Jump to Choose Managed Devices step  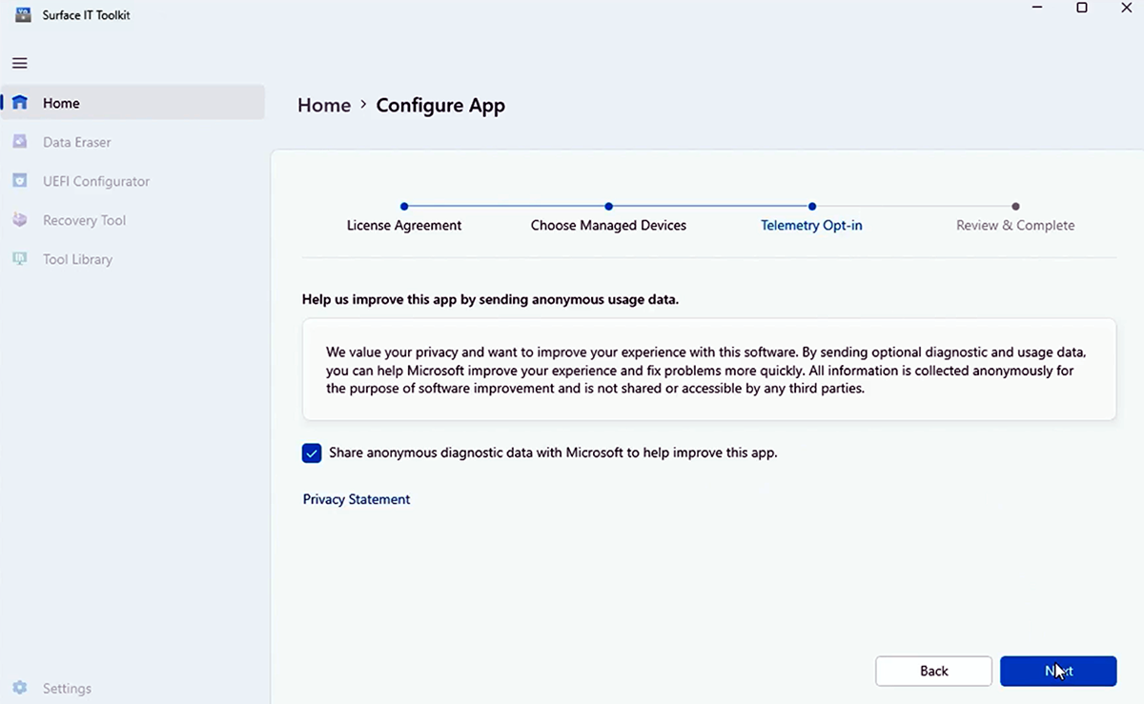tap(608, 207)
